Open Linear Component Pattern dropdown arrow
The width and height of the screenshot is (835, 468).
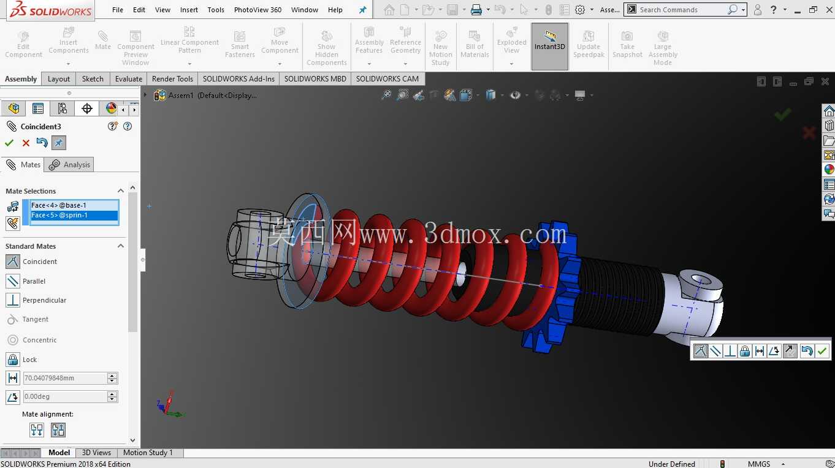[x=189, y=64]
